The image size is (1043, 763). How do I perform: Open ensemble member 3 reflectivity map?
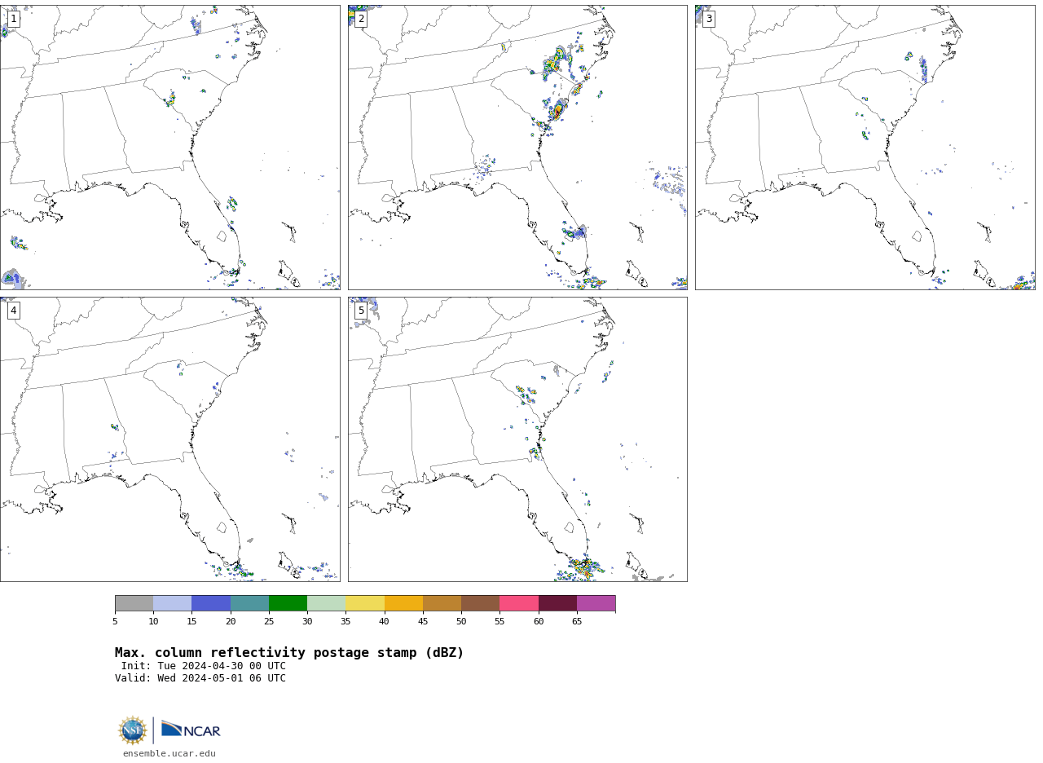pos(865,148)
